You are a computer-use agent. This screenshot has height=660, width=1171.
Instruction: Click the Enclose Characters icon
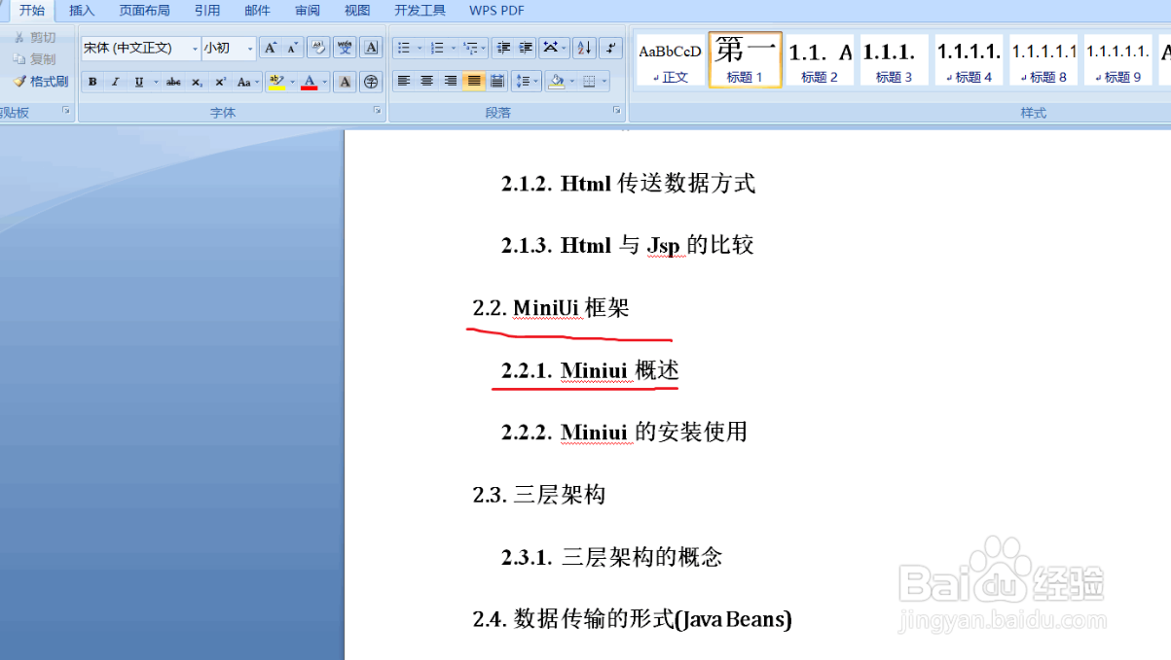coord(371,82)
